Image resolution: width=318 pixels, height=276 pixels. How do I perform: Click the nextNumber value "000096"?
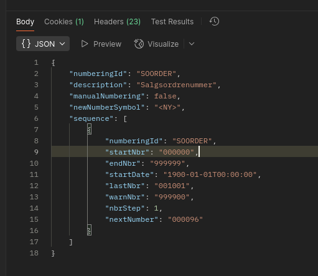[x=185, y=219]
